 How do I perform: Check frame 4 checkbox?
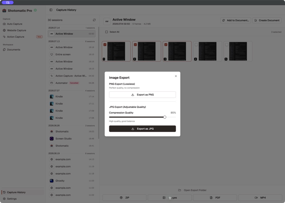[x=196, y=45]
